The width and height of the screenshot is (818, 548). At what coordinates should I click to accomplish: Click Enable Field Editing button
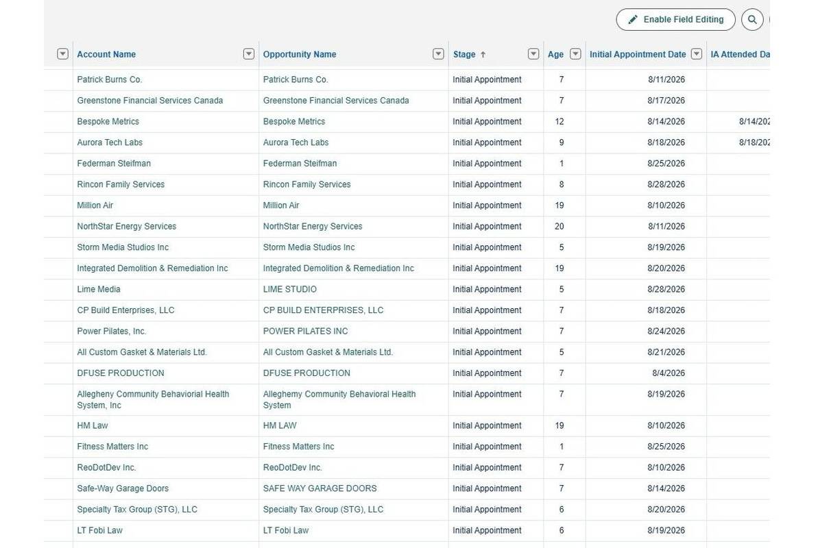tap(675, 20)
